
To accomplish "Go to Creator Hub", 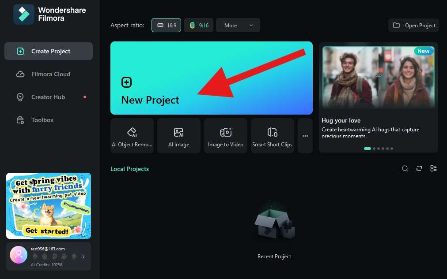I will tap(49, 97).
